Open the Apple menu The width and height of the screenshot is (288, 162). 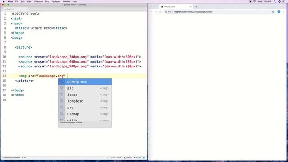point(4,1)
